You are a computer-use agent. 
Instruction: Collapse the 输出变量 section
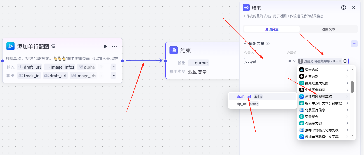point(245,44)
